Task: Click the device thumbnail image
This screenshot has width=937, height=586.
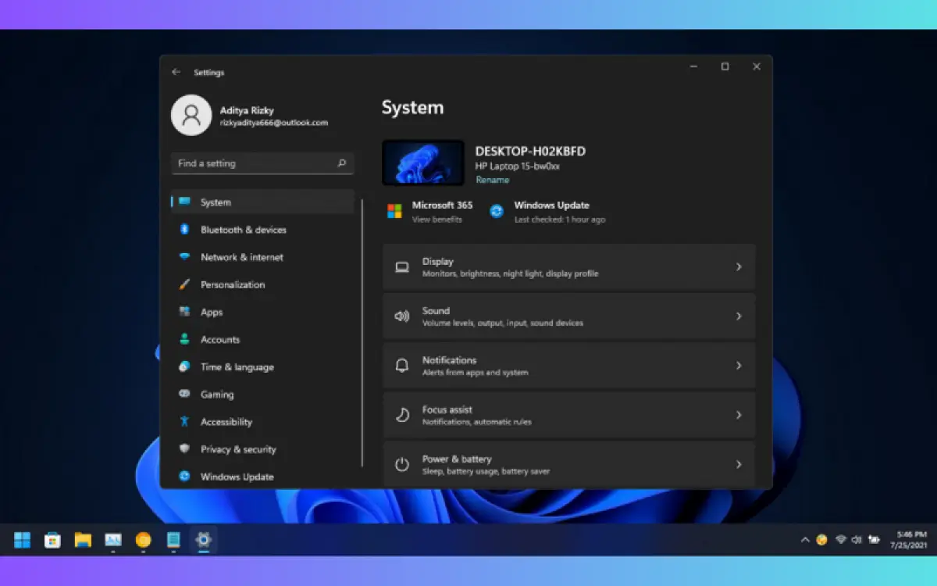Action: 423,162
